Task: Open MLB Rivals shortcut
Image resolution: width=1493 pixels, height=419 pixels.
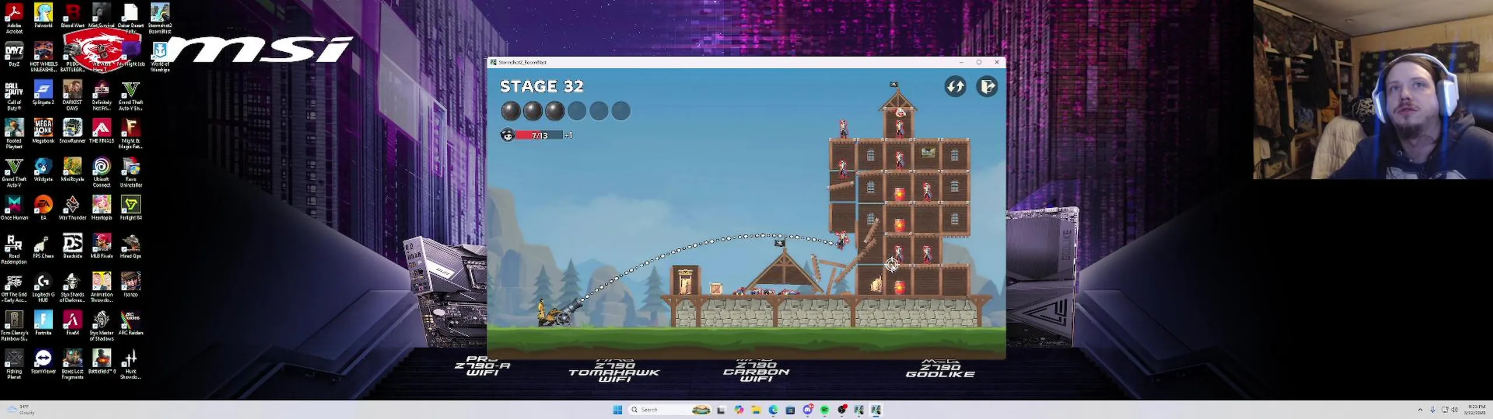Action: [x=101, y=246]
